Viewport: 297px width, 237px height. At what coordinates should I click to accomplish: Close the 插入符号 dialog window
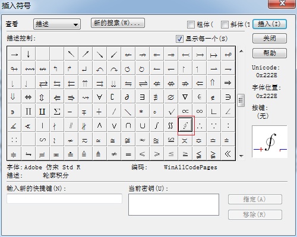tap(282, 4)
